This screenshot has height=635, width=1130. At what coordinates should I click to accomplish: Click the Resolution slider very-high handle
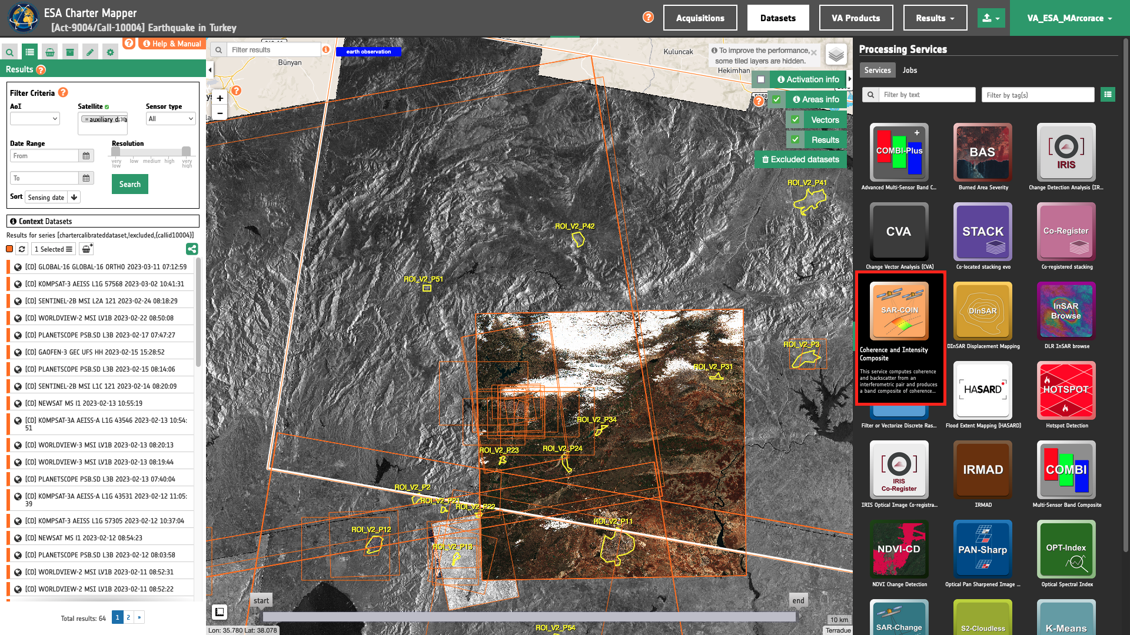(186, 151)
